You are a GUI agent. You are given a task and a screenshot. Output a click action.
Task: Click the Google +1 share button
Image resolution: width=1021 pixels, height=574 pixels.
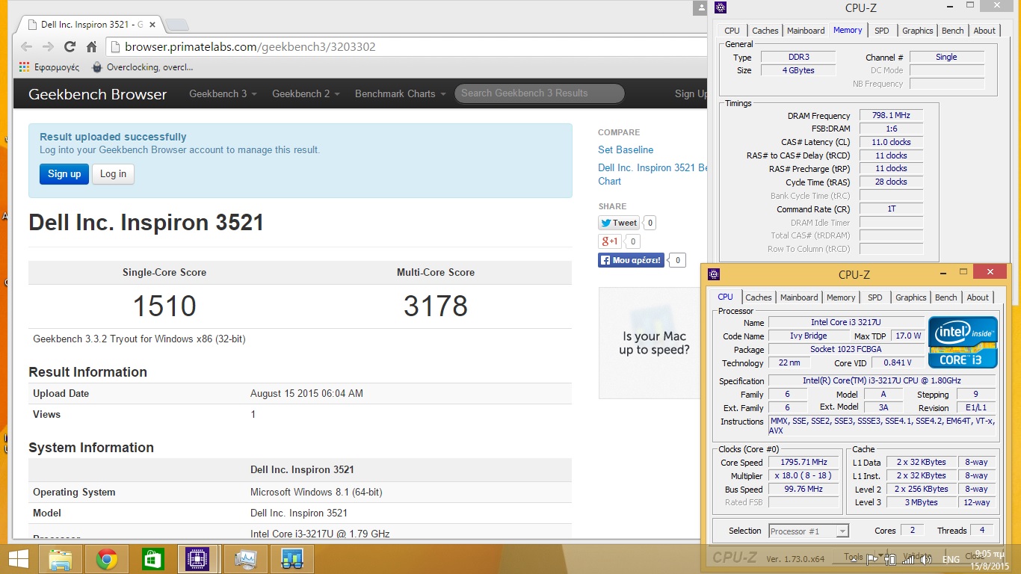(x=610, y=241)
